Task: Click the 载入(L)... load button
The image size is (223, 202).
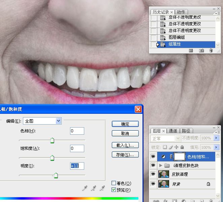Action: point(125,145)
